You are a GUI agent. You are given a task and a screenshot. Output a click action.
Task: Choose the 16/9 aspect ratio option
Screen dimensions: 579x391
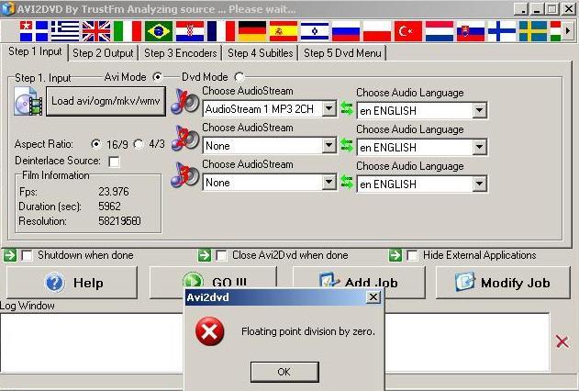96,143
